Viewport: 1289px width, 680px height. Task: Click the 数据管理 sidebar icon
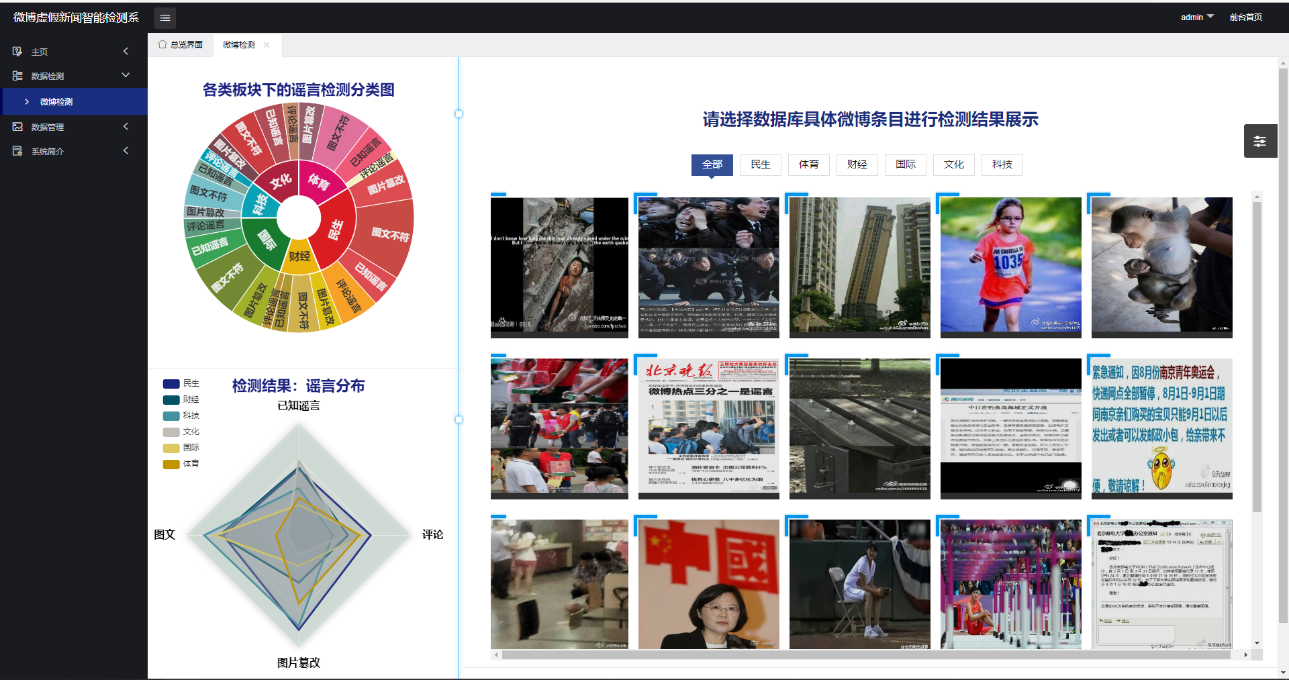(x=17, y=127)
